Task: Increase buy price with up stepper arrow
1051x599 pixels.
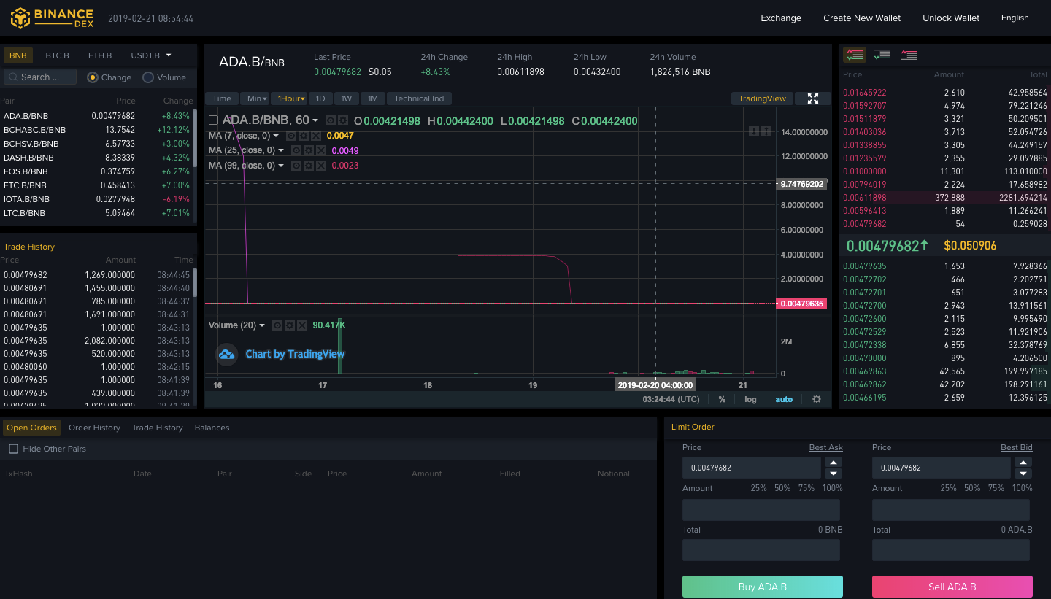Action: 834,462
